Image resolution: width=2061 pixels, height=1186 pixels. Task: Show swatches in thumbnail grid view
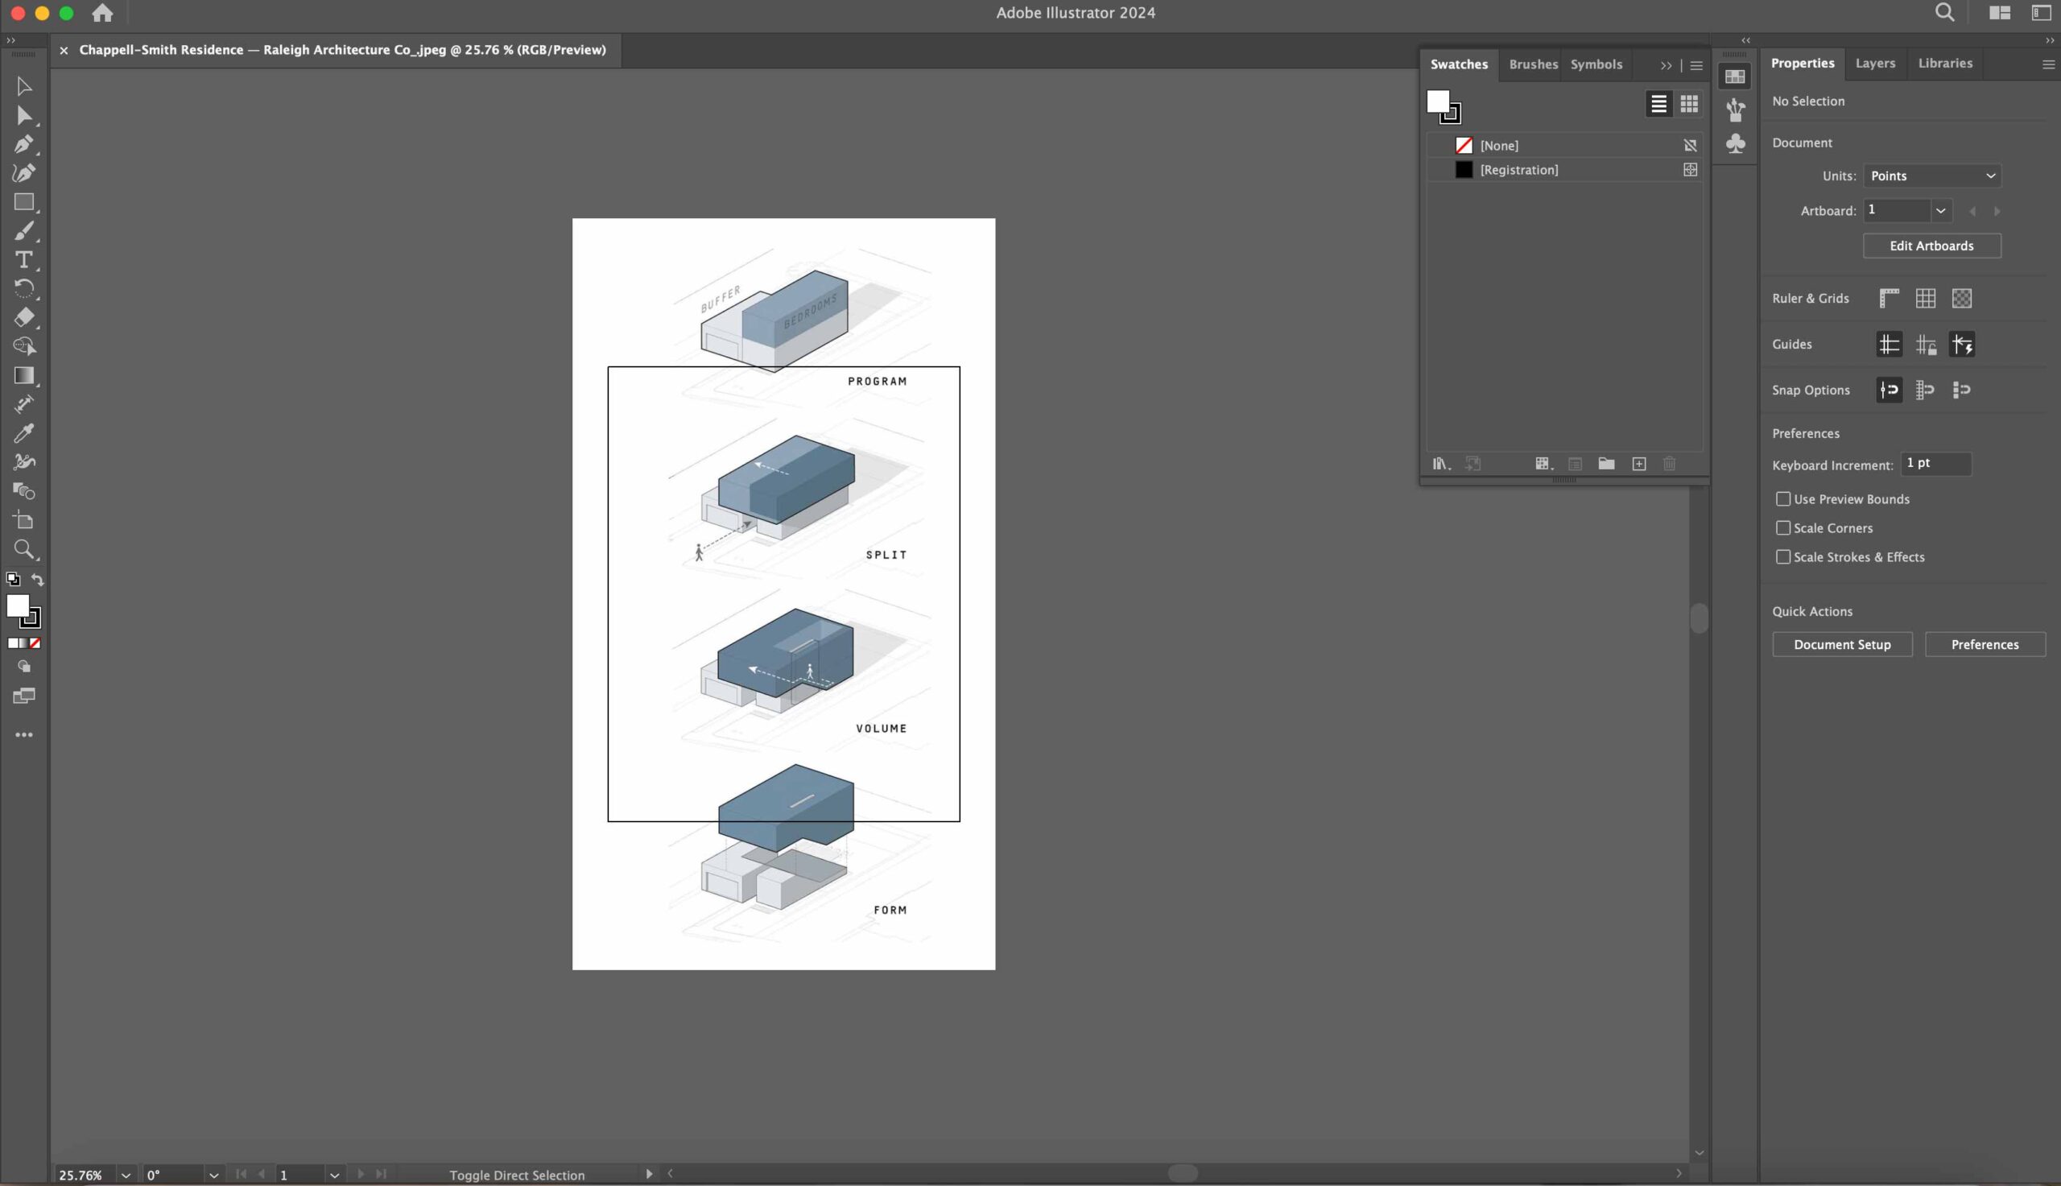pos(1689,103)
